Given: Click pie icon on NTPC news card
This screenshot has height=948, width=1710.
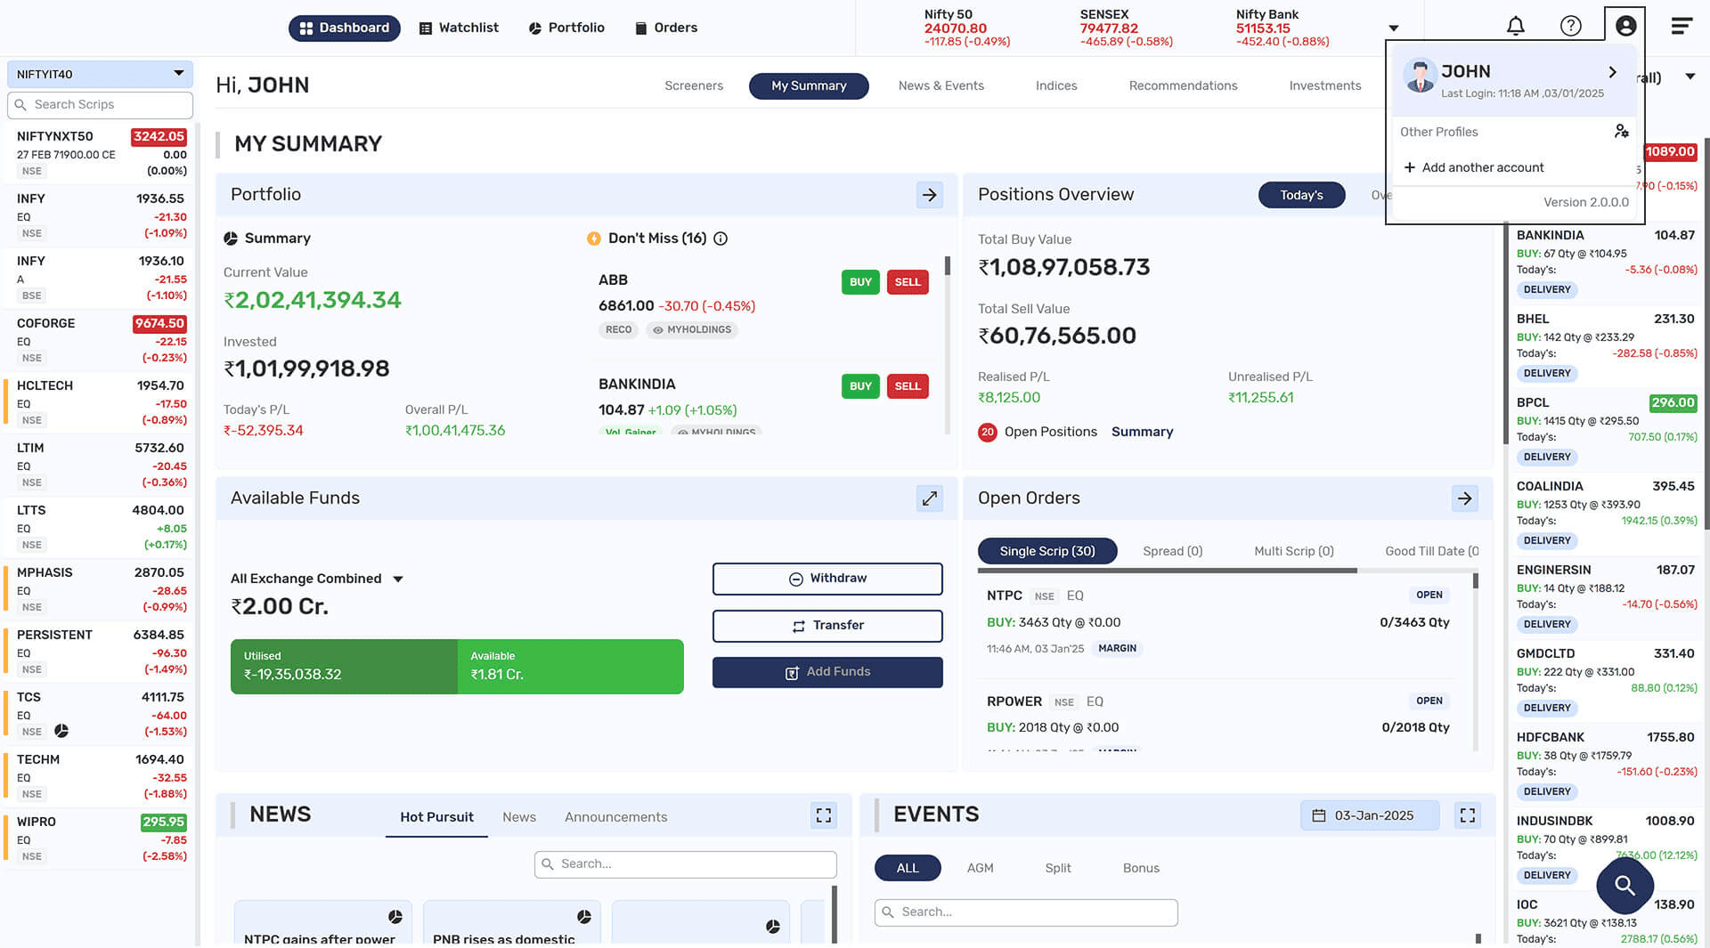Looking at the screenshot, I should pos(395,917).
